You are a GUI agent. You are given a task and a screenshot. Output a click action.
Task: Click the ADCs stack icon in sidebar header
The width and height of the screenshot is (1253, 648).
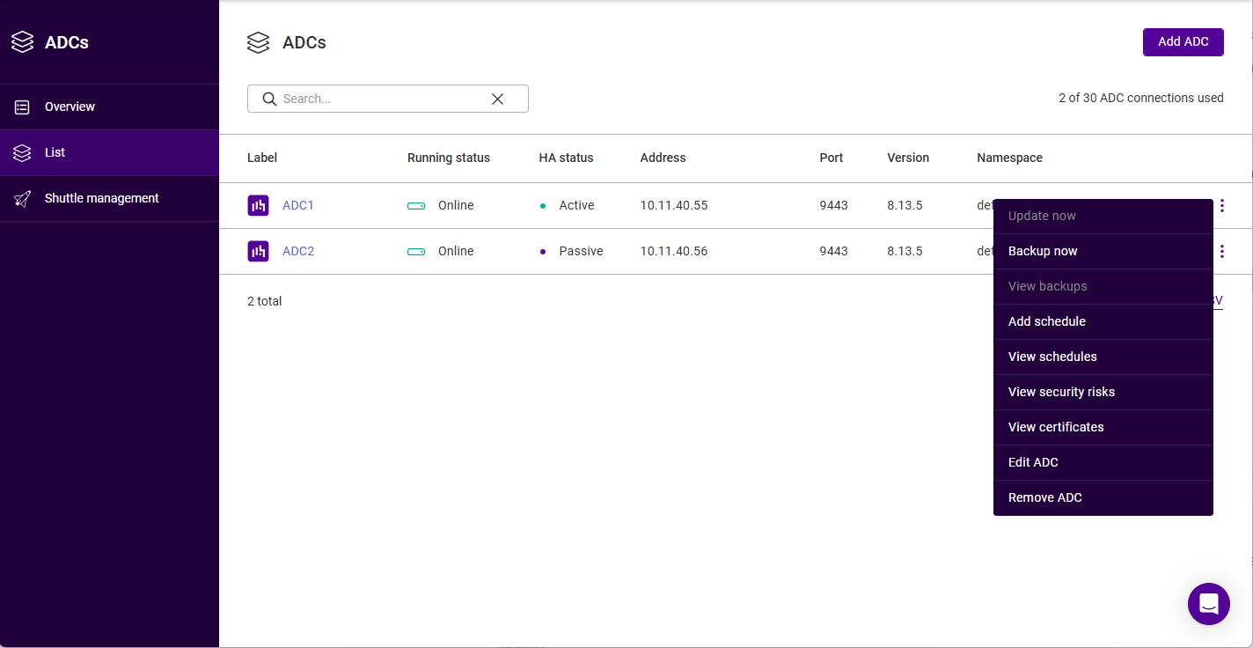(x=22, y=42)
